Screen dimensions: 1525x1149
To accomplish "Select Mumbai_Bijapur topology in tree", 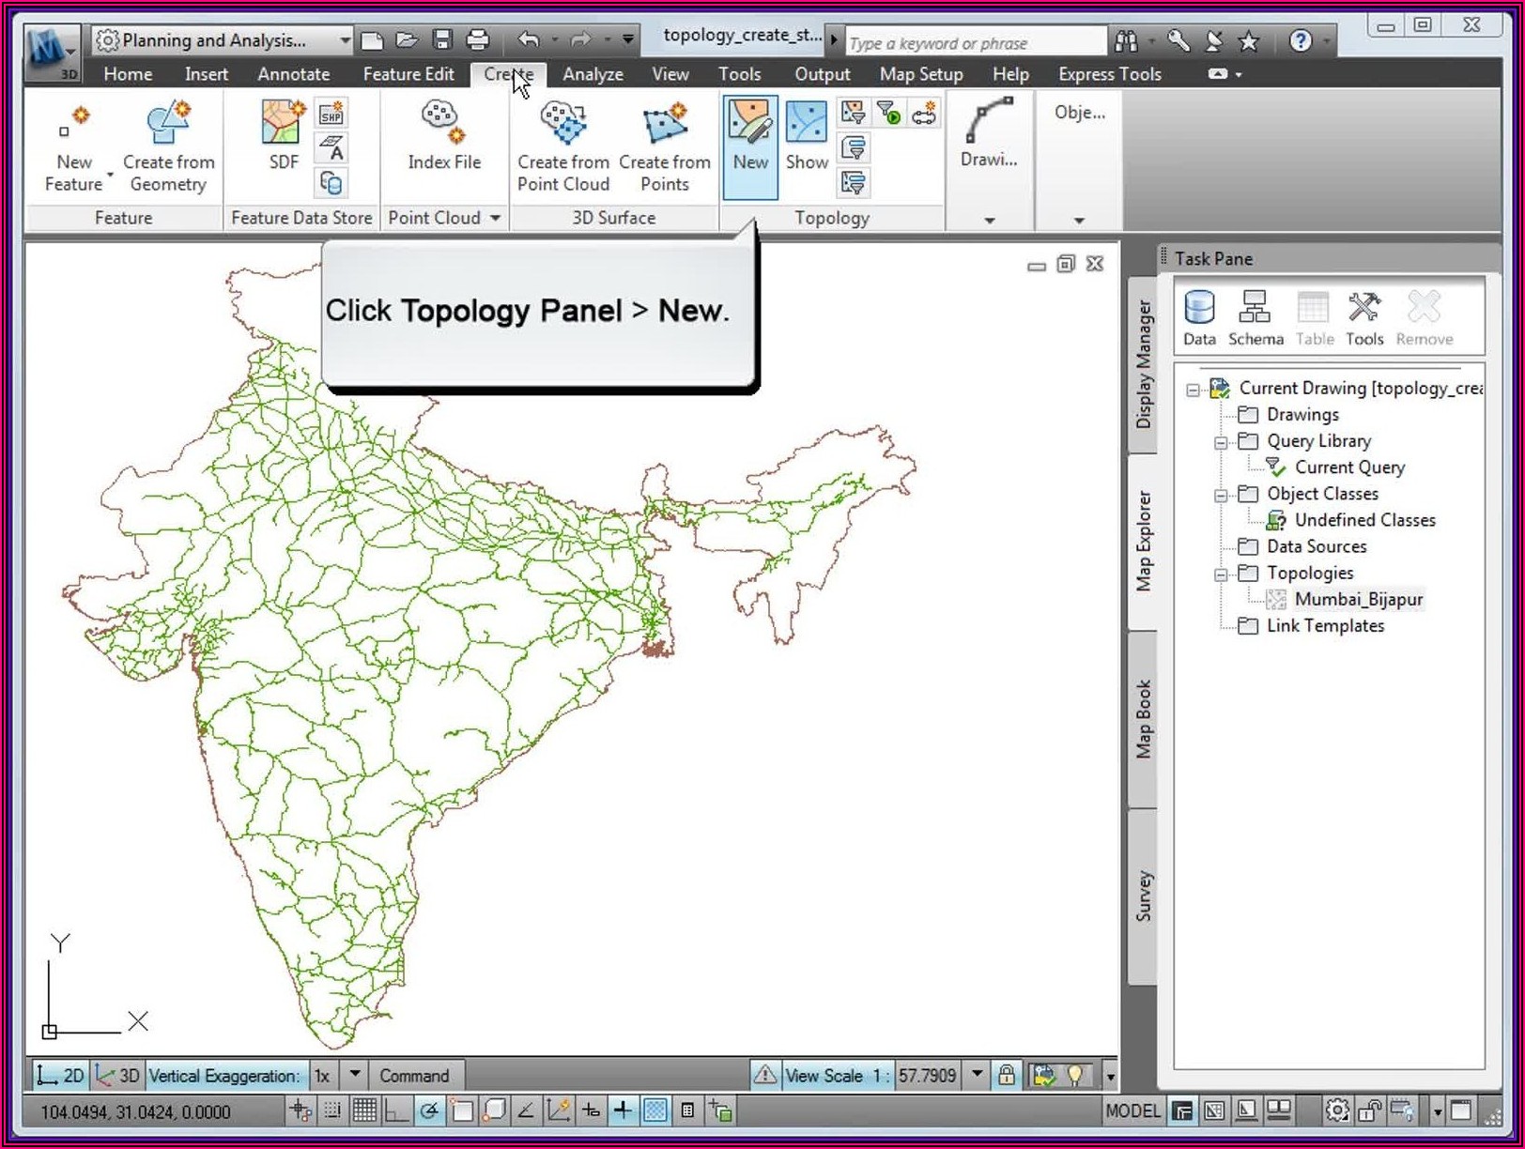I will 1358,599.
